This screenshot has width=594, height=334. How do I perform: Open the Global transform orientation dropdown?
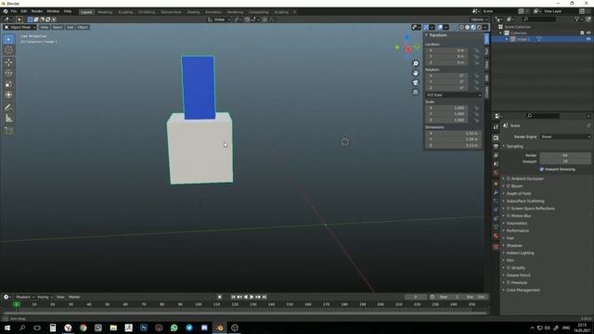(219, 19)
